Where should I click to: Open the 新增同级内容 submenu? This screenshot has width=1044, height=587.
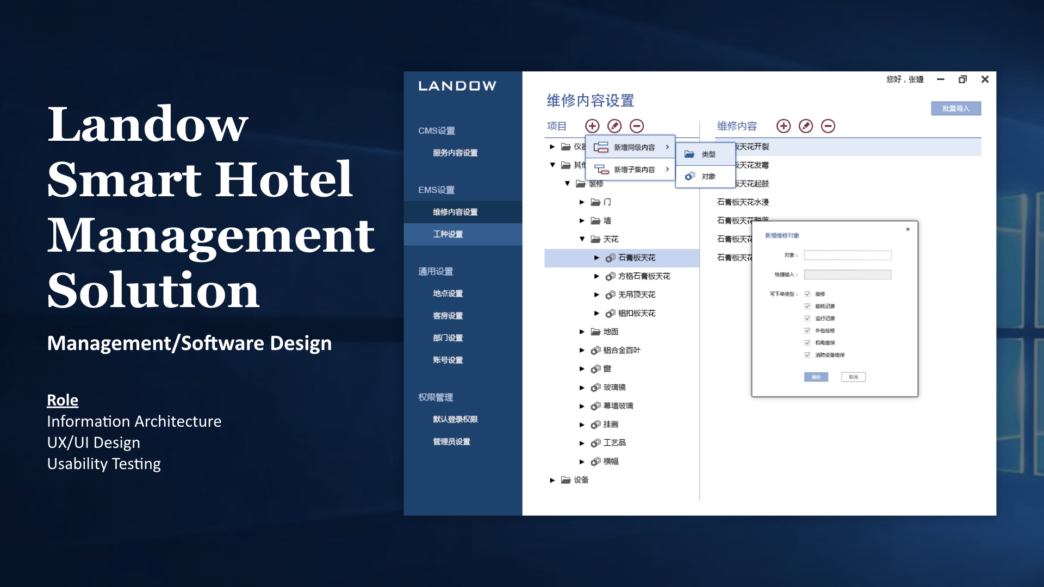[x=630, y=147]
